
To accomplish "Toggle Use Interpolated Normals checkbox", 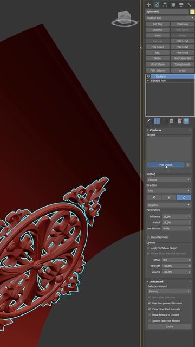I will tap(149, 303).
